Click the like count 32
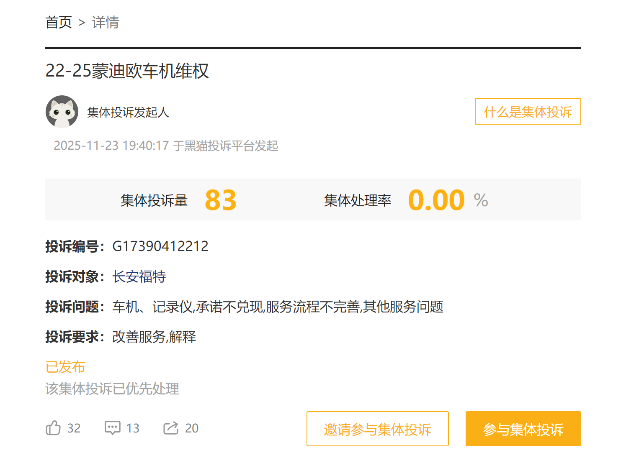Viewport: 626px width, 458px height. 74,428
